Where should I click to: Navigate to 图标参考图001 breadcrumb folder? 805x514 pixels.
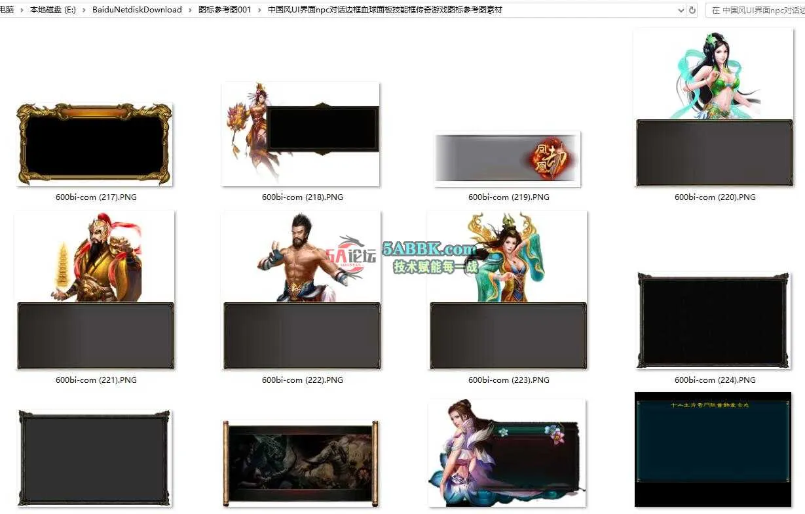pos(225,10)
